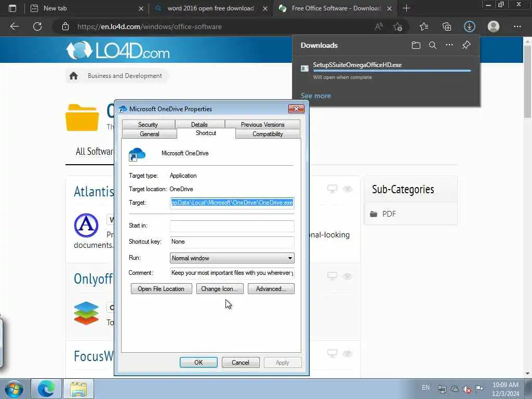Open the browser profile avatar

tap(494, 26)
